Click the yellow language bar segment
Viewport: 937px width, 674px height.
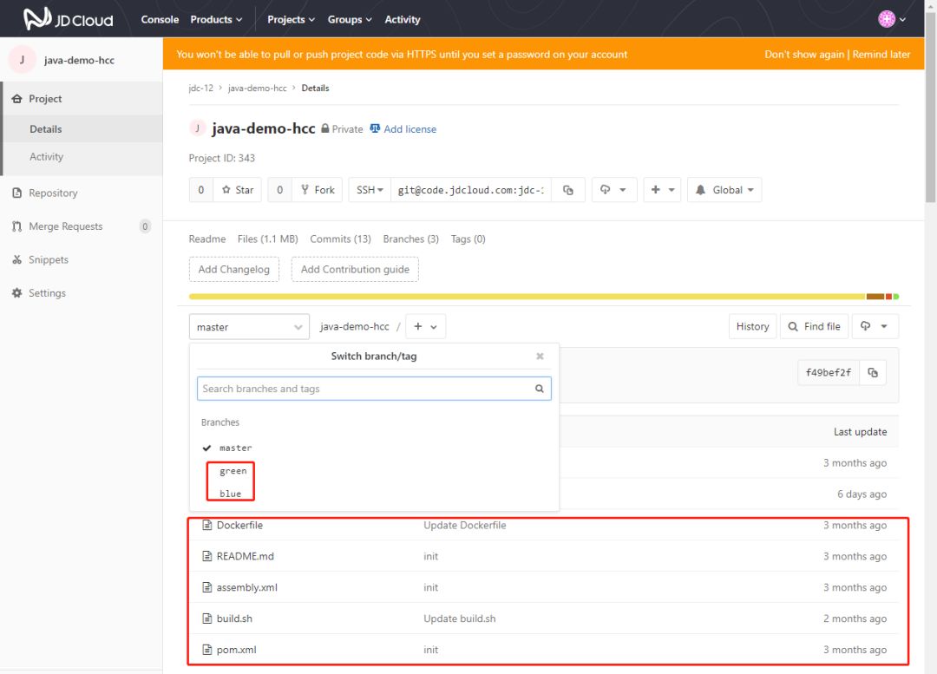pyautogui.click(x=527, y=297)
